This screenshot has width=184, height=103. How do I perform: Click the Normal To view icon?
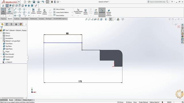tap(3, 5)
